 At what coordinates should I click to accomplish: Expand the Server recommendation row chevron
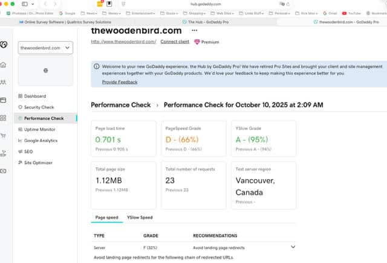click(293, 247)
